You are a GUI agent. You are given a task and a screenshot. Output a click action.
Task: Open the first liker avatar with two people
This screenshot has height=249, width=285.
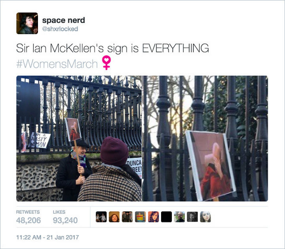101,217
